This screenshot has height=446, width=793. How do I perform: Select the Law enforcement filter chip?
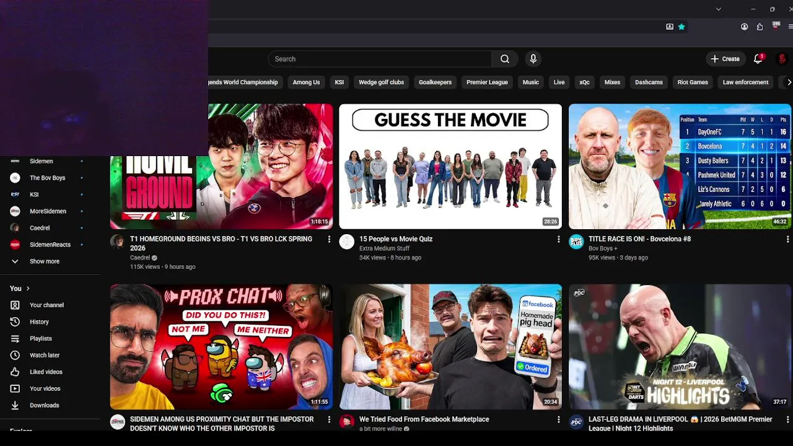745,82
